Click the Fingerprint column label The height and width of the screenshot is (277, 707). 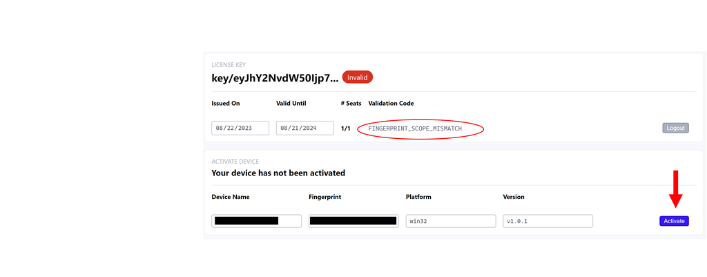coord(325,197)
